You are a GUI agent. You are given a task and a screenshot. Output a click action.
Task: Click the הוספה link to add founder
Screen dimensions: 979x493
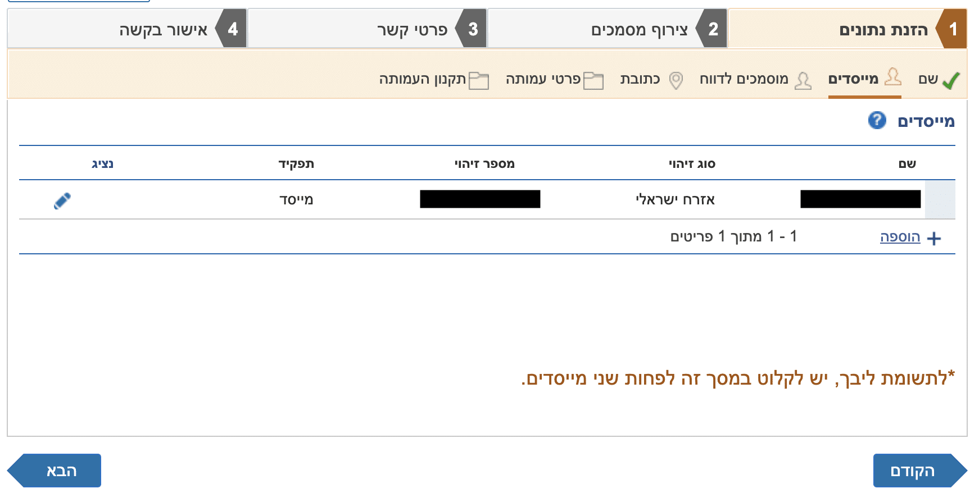click(x=900, y=237)
